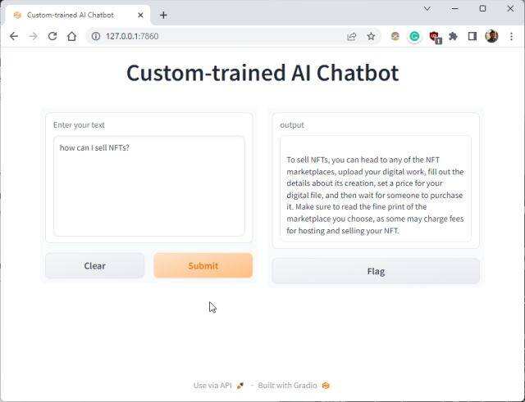Image resolution: width=525 pixels, height=402 pixels.
Task: Open the Chrome three-dot menu
Action: [511, 36]
